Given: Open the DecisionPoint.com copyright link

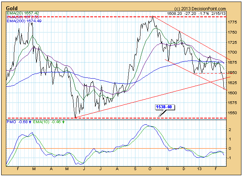Looking at the screenshot, I should click(x=200, y=9).
